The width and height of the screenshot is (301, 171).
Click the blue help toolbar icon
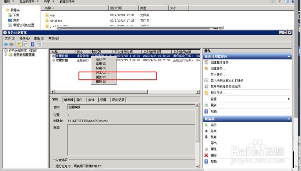pyautogui.click(x=32, y=45)
